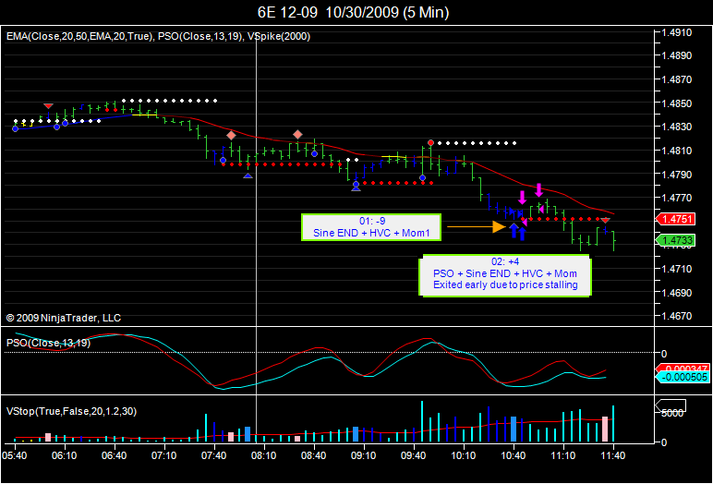Click the red dot starting the 09:50 white dotted line

coord(430,143)
